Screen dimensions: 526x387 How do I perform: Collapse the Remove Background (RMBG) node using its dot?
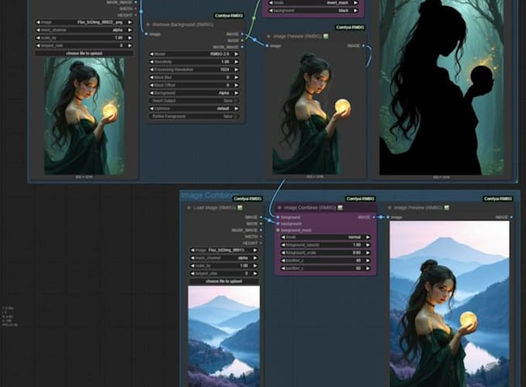(x=149, y=24)
